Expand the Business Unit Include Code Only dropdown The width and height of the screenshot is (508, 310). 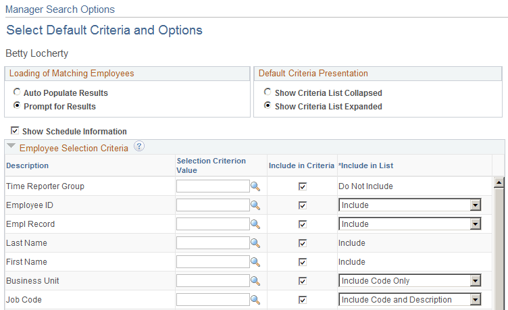click(x=476, y=281)
